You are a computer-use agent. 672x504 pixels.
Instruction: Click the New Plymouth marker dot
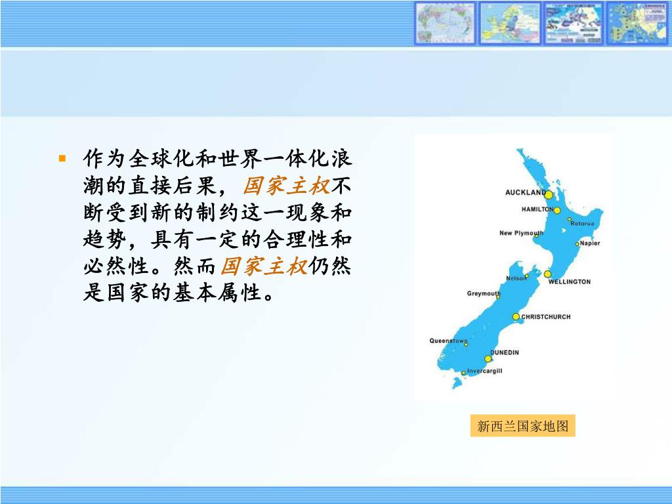[537, 236]
